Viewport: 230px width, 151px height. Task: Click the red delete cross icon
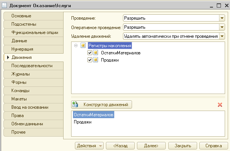tap(220, 105)
